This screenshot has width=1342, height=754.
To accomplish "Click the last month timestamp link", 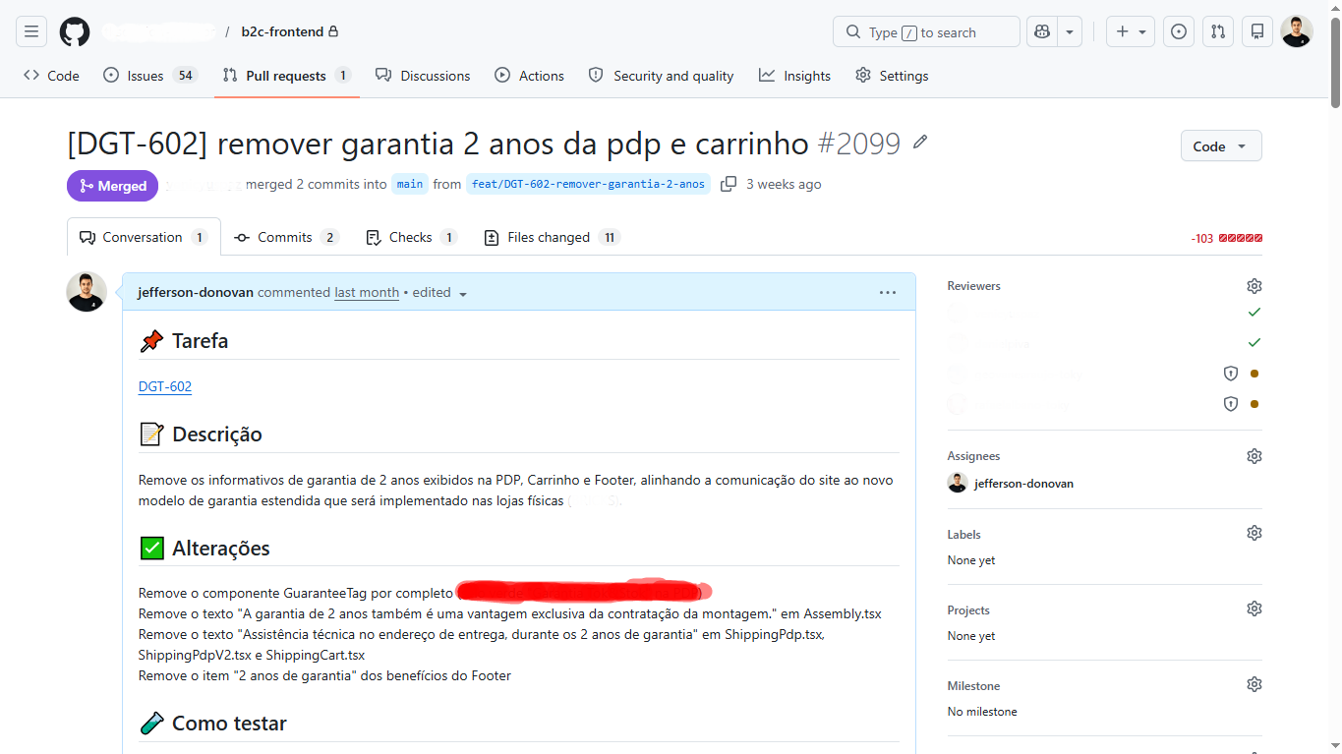I will pos(367,292).
